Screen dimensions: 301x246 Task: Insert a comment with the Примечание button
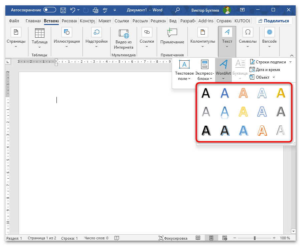(172, 37)
